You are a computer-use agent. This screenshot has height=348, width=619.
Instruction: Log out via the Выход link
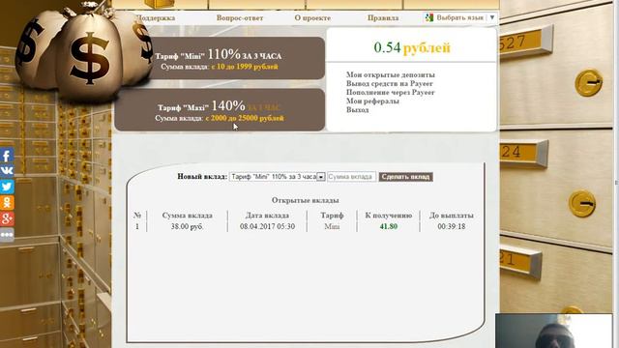tap(357, 109)
